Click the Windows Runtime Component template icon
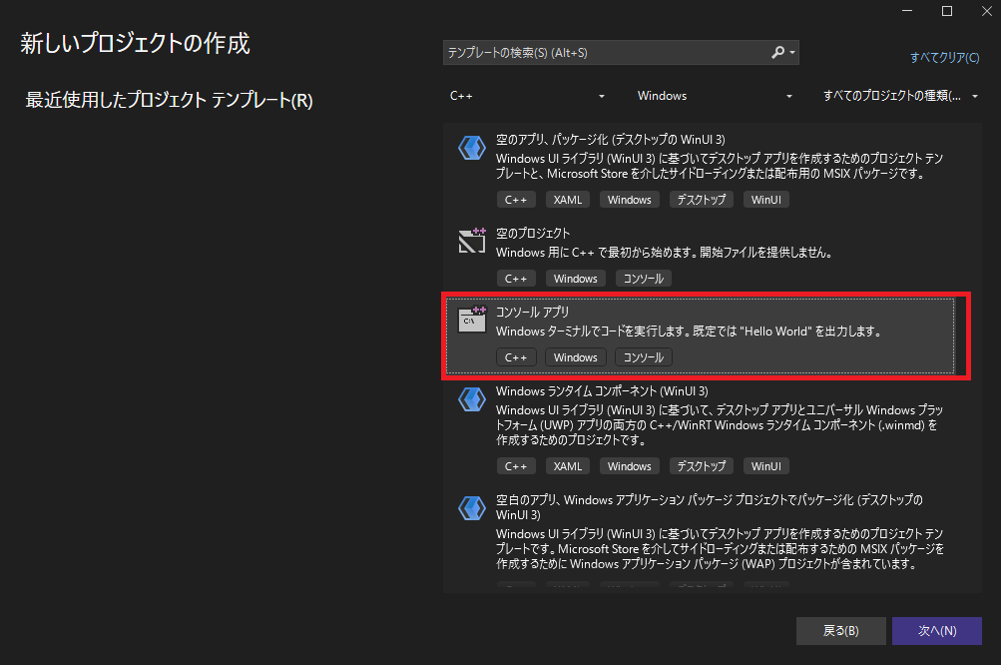The height and width of the screenshot is (665, 1001). (471, 399)
